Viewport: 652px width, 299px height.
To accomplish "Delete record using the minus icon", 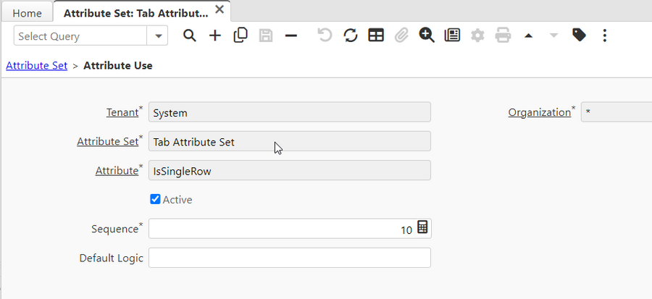I will [291, 35].
